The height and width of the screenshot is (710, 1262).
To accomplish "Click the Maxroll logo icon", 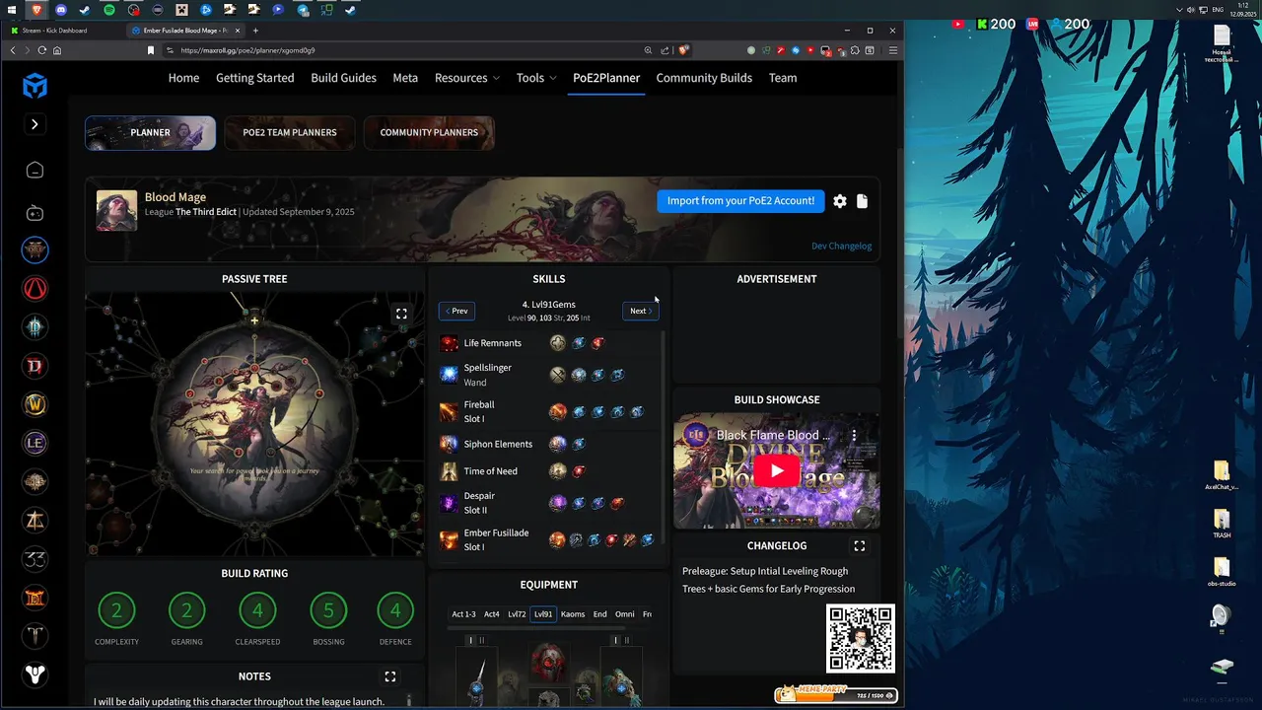I will (35, 86).
